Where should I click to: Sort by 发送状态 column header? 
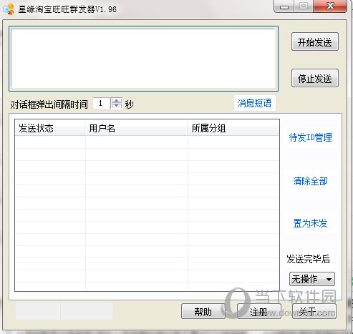(x=50, y=128)
